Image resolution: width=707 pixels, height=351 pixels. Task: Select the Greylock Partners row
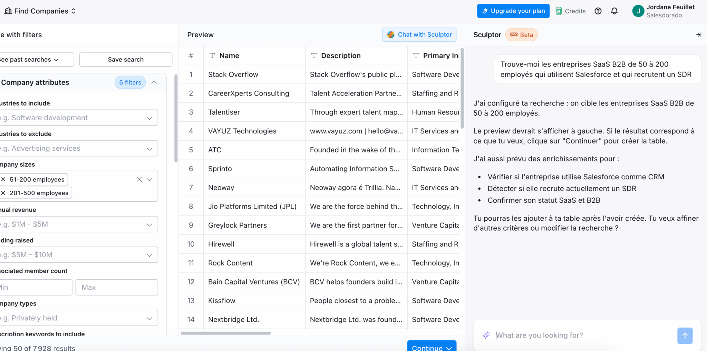[319, 225]
